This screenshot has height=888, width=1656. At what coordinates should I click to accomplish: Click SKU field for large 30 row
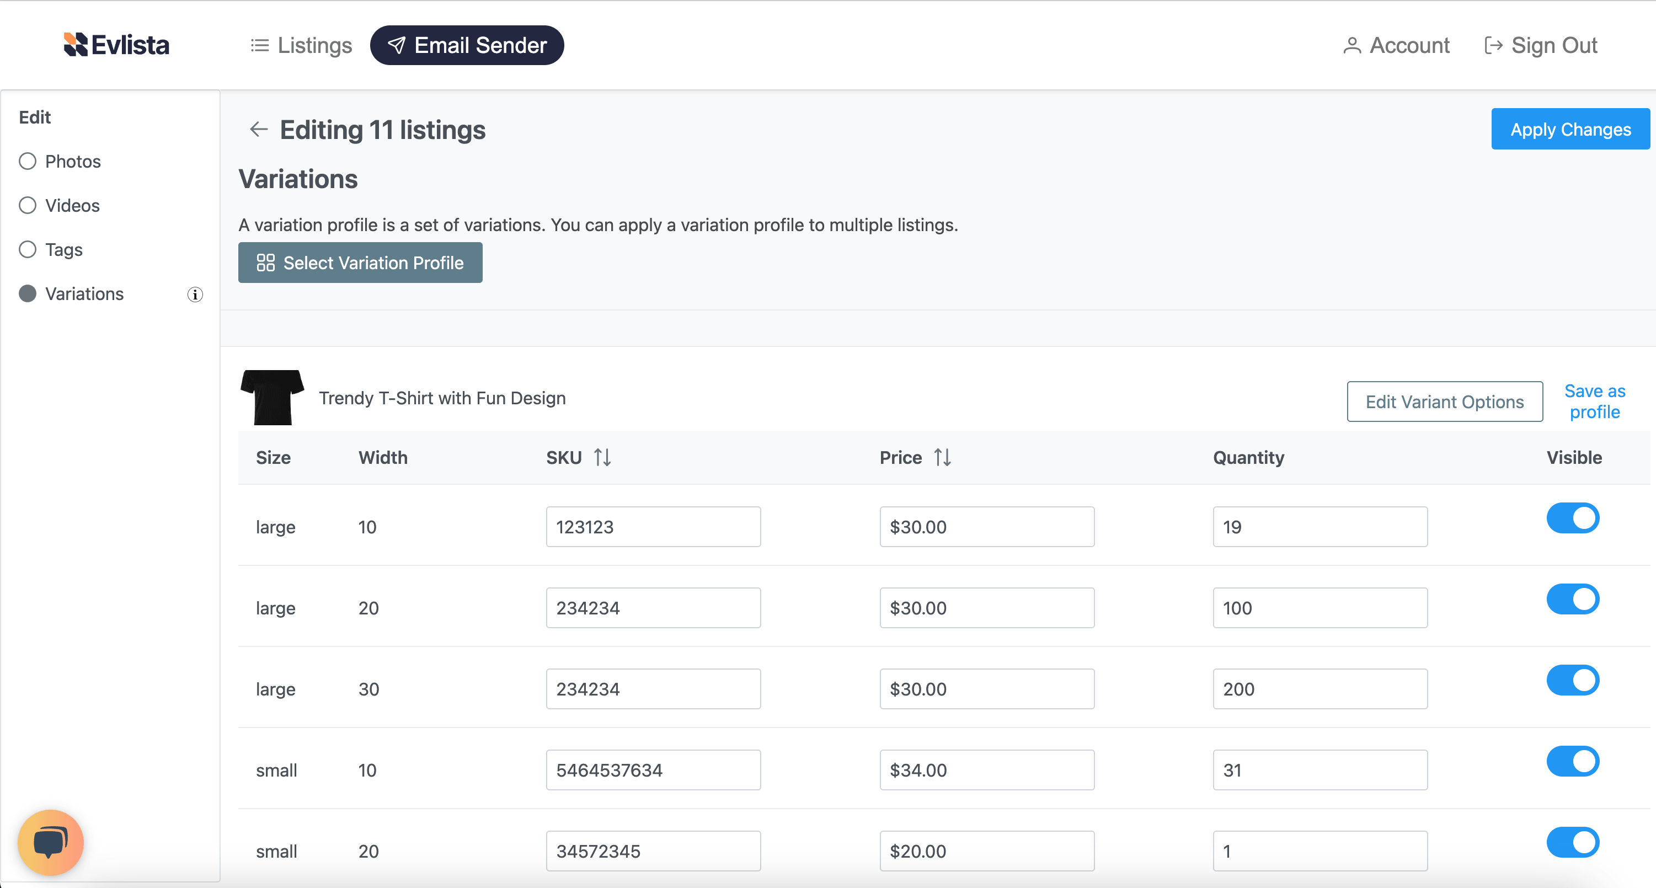pyautogui.click(x=653, y=689)
